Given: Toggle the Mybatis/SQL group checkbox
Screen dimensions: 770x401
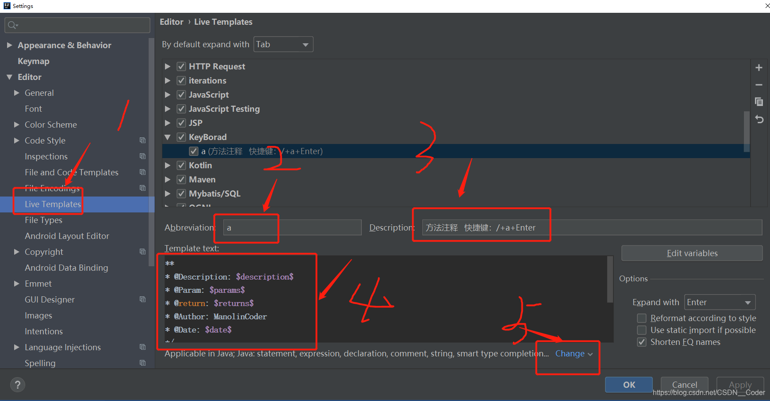Looking at the screenshot, I should click(x=181, y=193).
